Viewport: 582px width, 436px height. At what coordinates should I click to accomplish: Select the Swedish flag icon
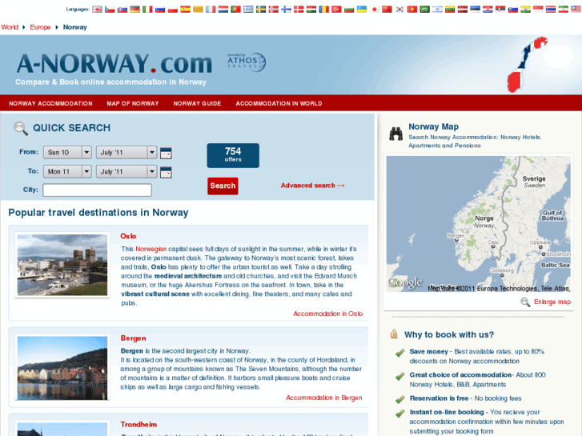point(261,10)
